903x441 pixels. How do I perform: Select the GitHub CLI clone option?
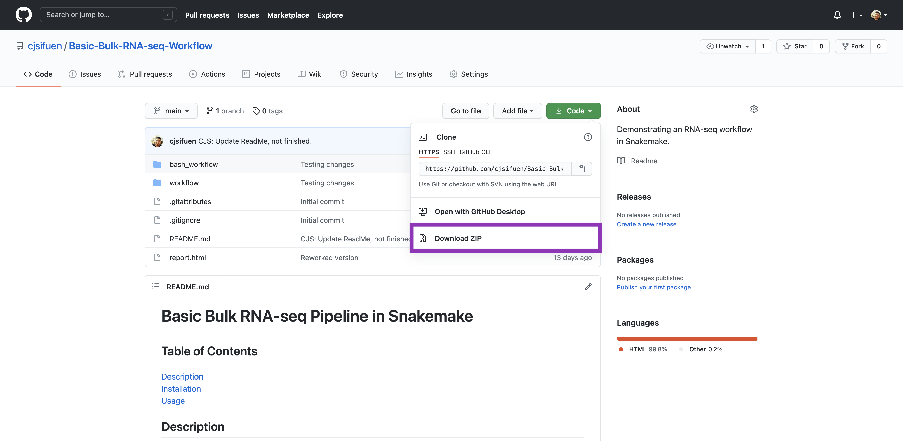tap(475, 152)
